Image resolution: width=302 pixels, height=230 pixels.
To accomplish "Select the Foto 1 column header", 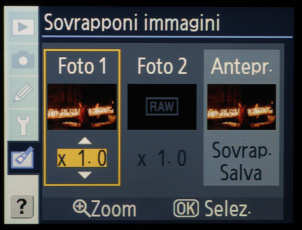I will tap(82, 66).
